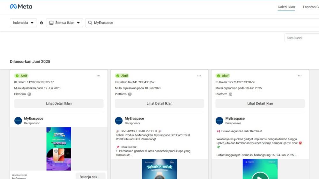Click the Meta logo
The width and height of the screenshot is (319, 179).
[x=21, y=7]
